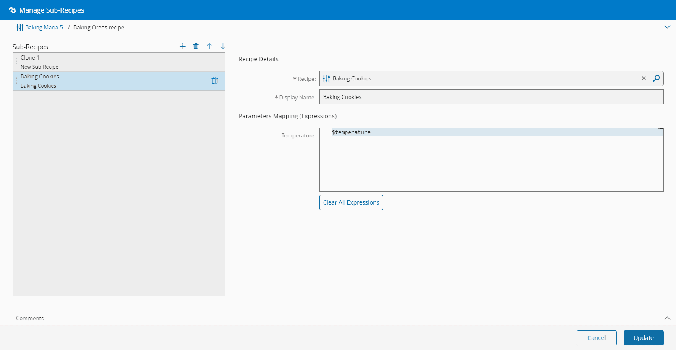Click the recipe icon in breadcrumb

(20, 27)
